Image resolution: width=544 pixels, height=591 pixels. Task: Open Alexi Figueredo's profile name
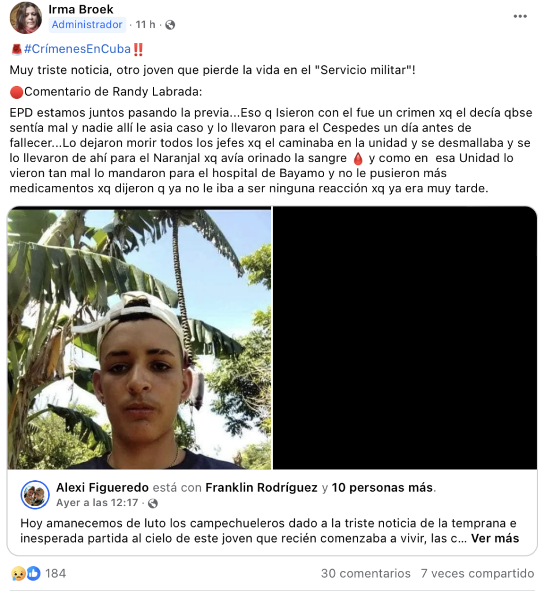pos(103,487)
